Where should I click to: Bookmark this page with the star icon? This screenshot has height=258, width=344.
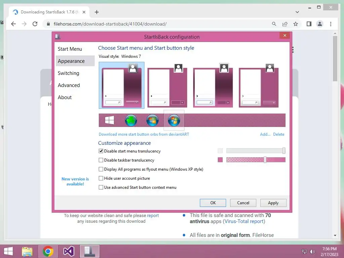point(296,24)
